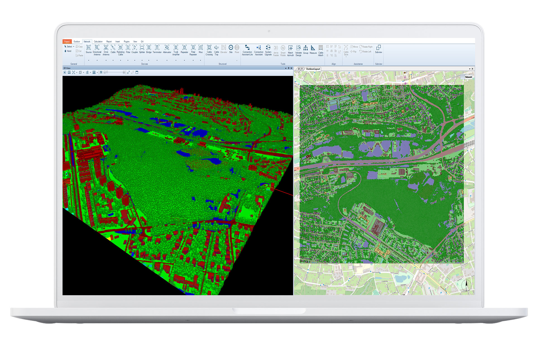Toggle the Hand pan tool

coord(68,51)
